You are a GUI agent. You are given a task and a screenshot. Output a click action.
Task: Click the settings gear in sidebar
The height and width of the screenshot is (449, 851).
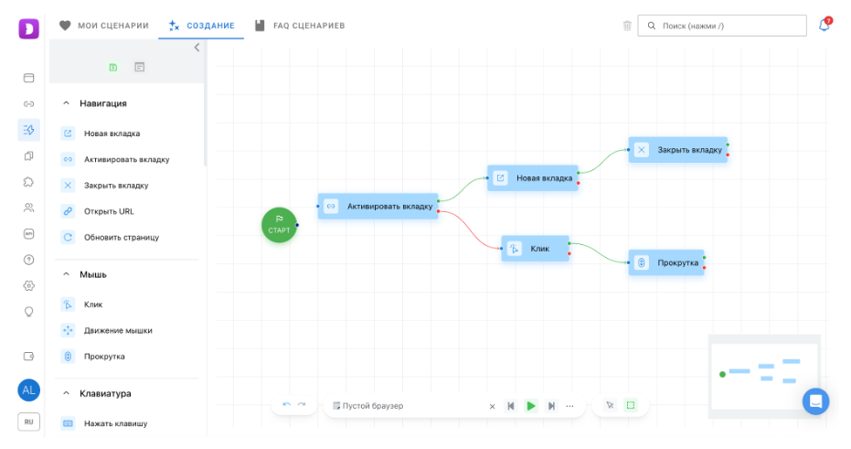point(28,285)
